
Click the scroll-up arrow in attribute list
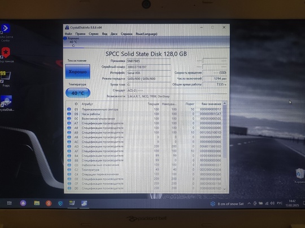[225, 104]
